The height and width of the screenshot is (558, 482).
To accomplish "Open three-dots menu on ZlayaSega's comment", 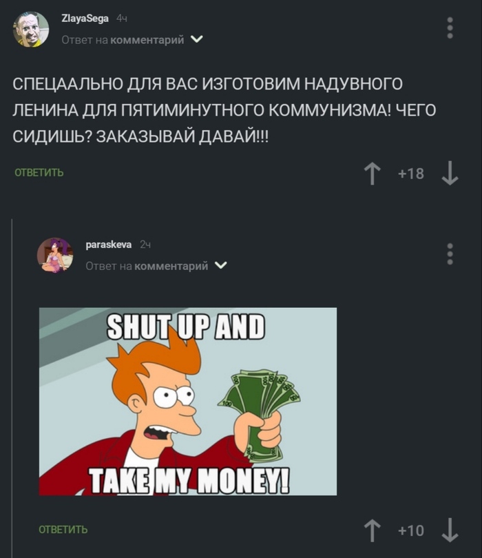I will [x=450, y=28].
